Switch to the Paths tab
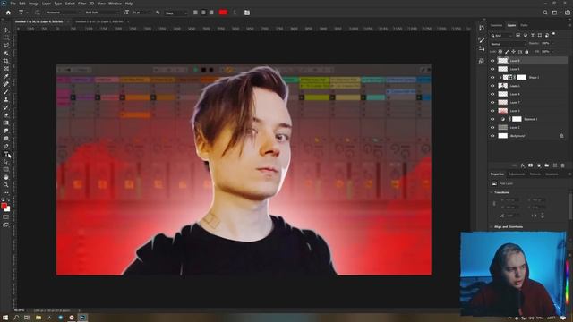Screen dimensions: 573x322 pos(524,25)
